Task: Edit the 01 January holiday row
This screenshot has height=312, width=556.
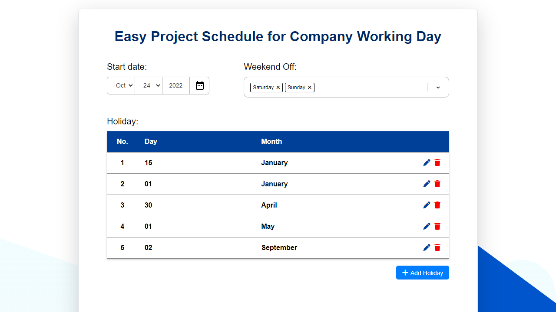Action: pyautogui.click(x=427, y=184)
